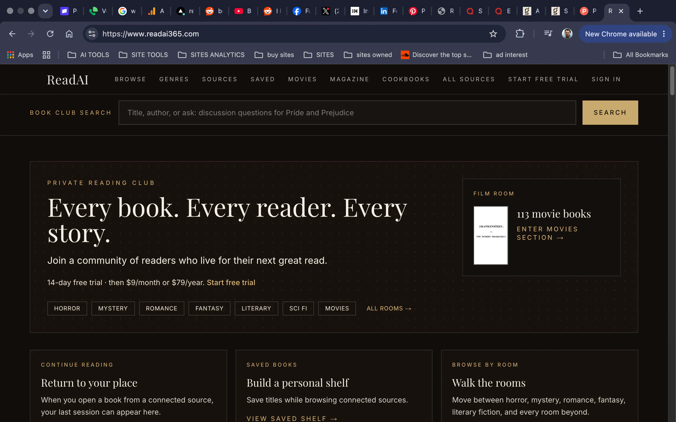The height and width of the screenshot is (422, 676).
Task: Select the MOVIES room chip below trial pricing
Action: (337, 308)
